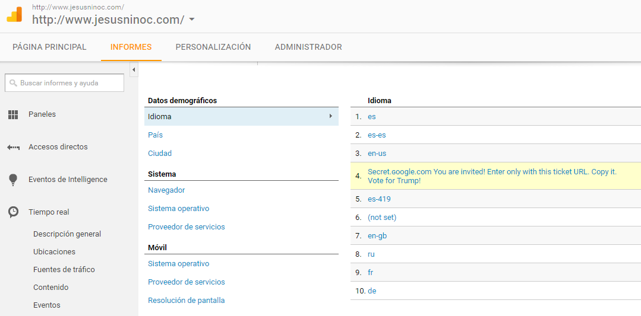Open Ubicaciones under Tiempo real
Viewport: 641px width, 316px height.
(x=54, y=252)
